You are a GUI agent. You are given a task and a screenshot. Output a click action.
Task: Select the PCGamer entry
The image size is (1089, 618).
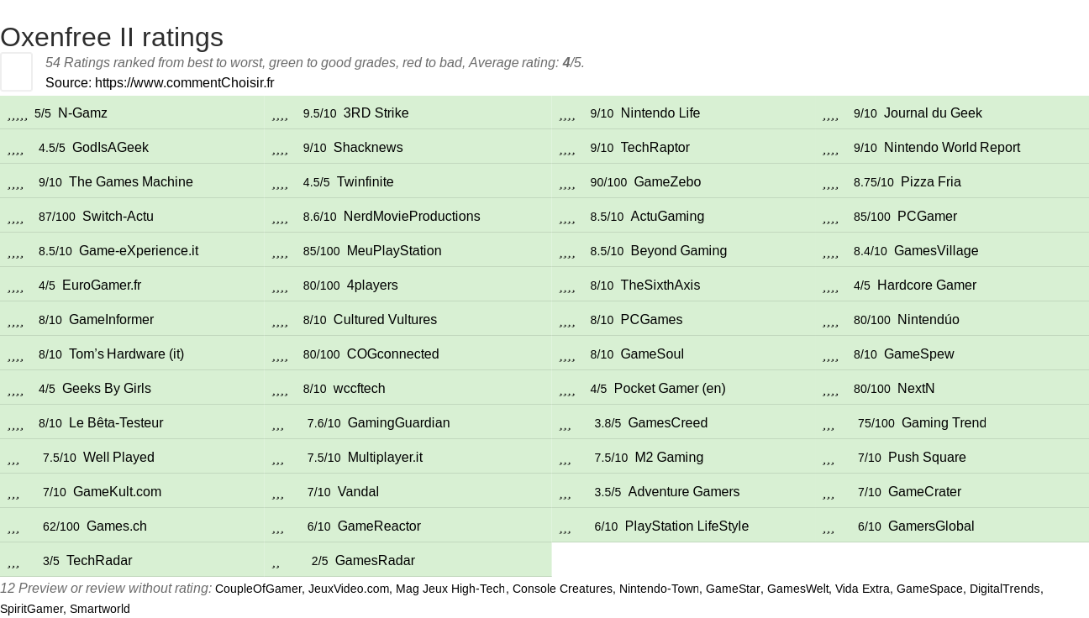pos(928,216)
